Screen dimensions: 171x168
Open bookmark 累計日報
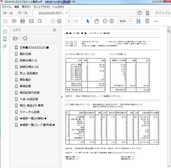pos(25,54)
